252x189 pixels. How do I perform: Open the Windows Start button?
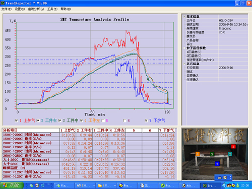click(x=12, y=185)
